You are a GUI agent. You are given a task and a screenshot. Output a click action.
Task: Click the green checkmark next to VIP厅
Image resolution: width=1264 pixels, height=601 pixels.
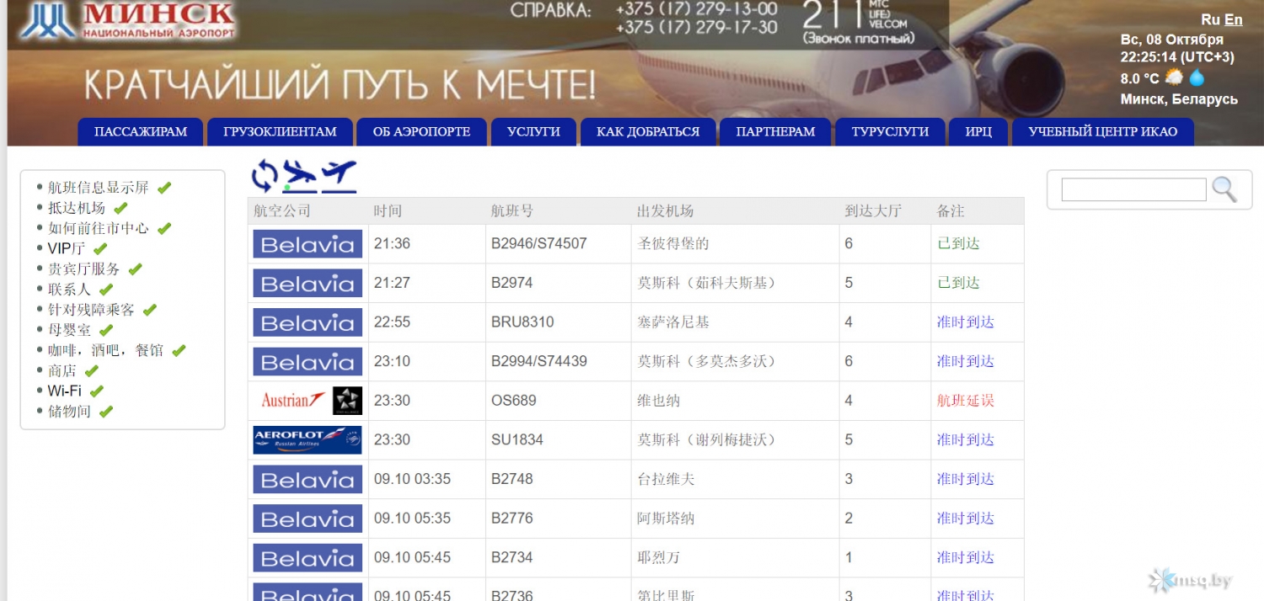tap(100, 248)
